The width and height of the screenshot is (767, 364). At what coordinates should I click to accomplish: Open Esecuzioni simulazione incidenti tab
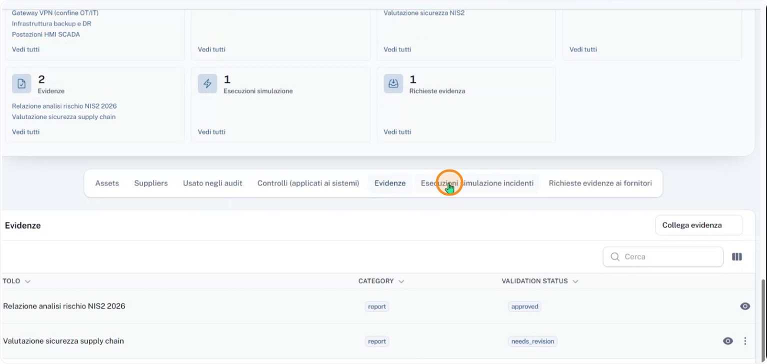pos(477,183)
